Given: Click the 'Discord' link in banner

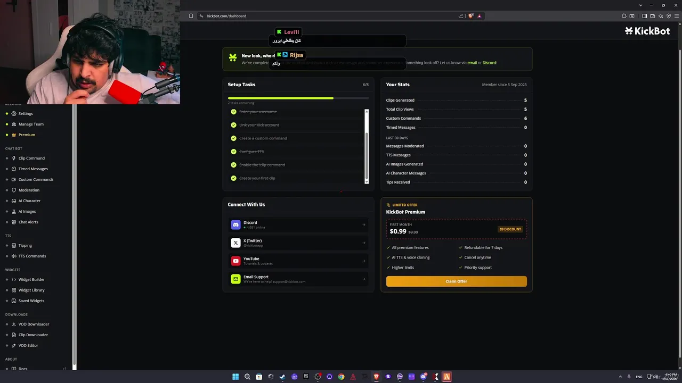Looking at the screenshot, I should click(x=489, y=63).
